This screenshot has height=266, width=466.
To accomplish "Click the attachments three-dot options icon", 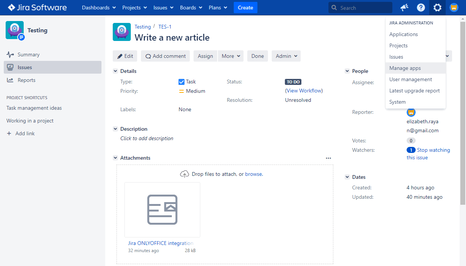I will click(328, 158).
